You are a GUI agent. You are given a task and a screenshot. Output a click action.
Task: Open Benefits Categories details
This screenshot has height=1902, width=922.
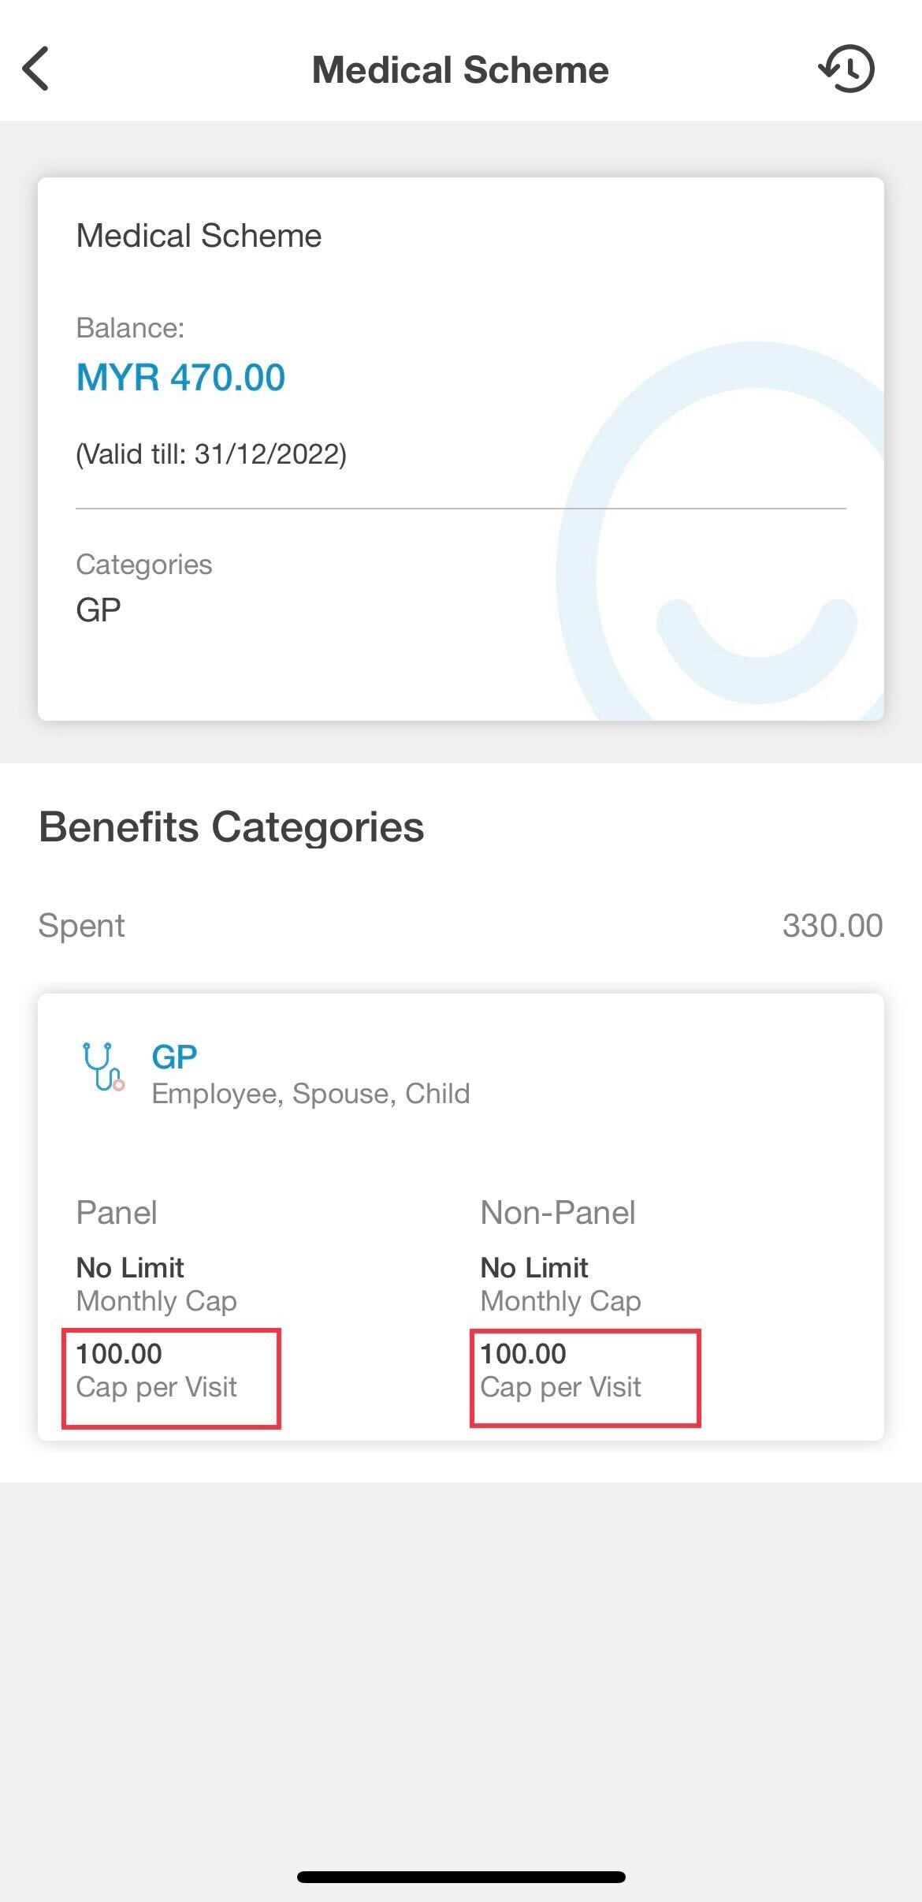pyautogui.click(x=232, y=826)
